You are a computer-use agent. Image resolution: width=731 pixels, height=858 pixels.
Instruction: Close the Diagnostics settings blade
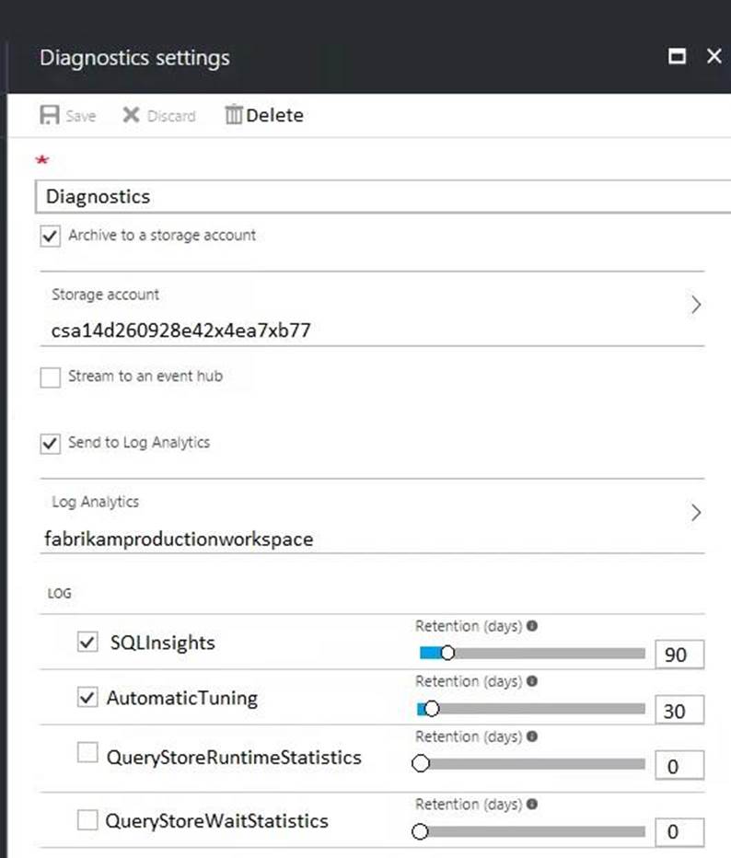714,57
